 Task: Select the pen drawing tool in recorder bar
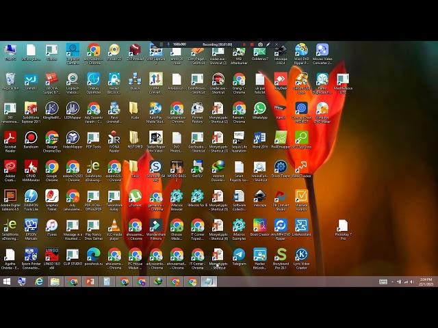268,44
